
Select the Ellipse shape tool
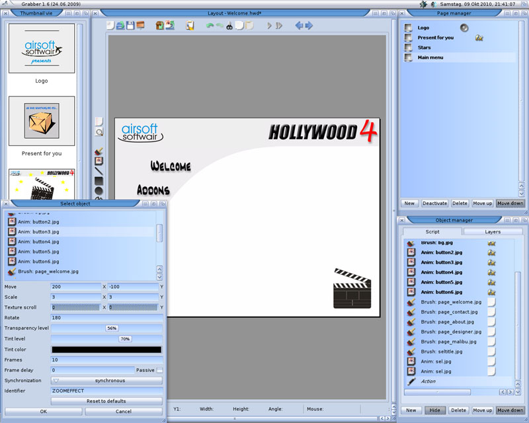99,191
